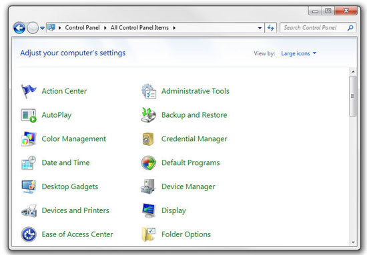Focus the Search Control Panel field

pyautogui.click(x=318, y=28)
